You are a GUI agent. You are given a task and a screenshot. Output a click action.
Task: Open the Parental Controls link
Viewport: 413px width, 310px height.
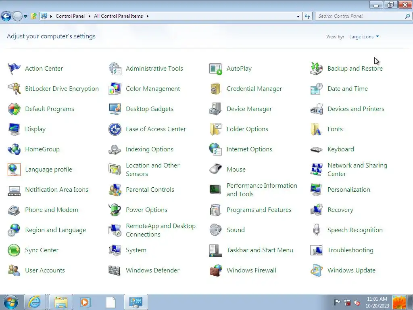(150, 190)
